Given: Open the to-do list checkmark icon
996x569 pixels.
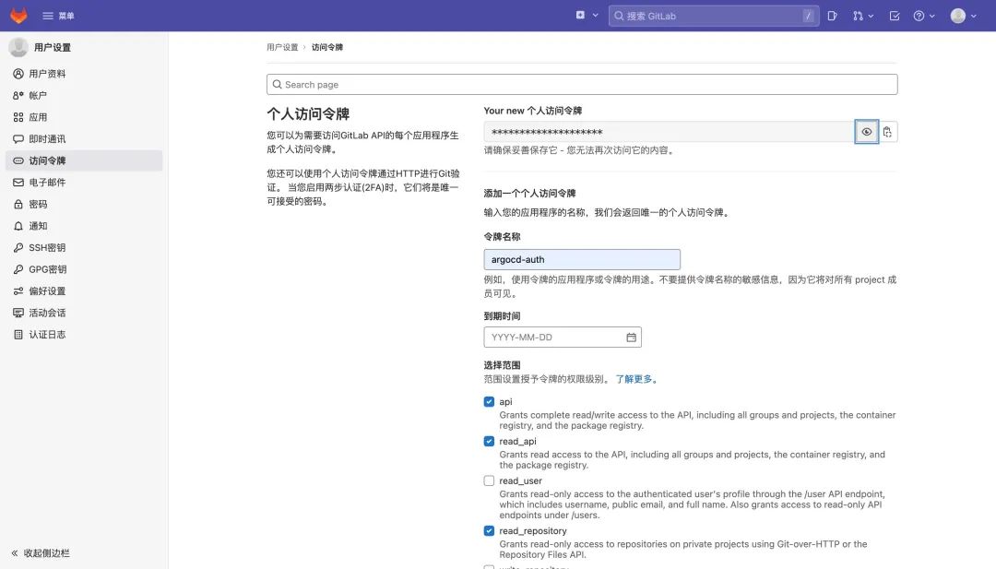Looking at the screenshot, I should [895, 16].
